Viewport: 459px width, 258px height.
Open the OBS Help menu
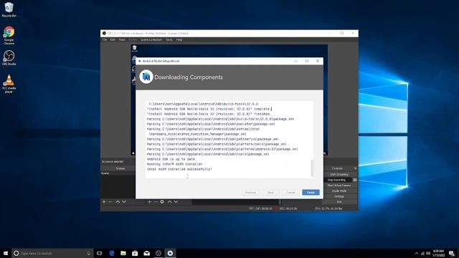coord(179,40)
